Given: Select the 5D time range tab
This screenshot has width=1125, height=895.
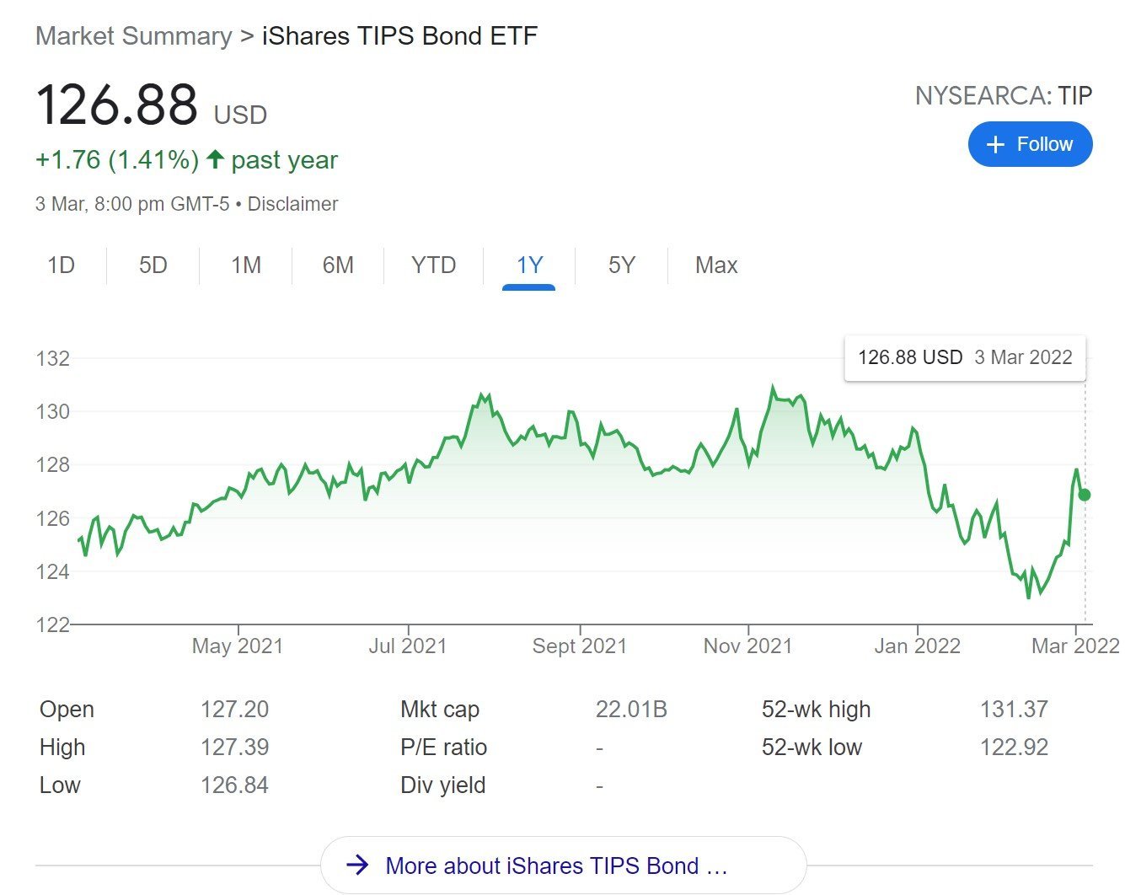Looking at the screenshot, I should tap(153, 265).
